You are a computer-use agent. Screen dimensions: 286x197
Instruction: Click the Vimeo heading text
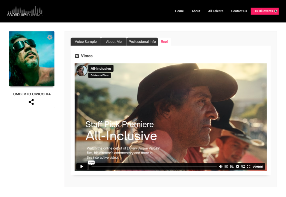(87, 56)
